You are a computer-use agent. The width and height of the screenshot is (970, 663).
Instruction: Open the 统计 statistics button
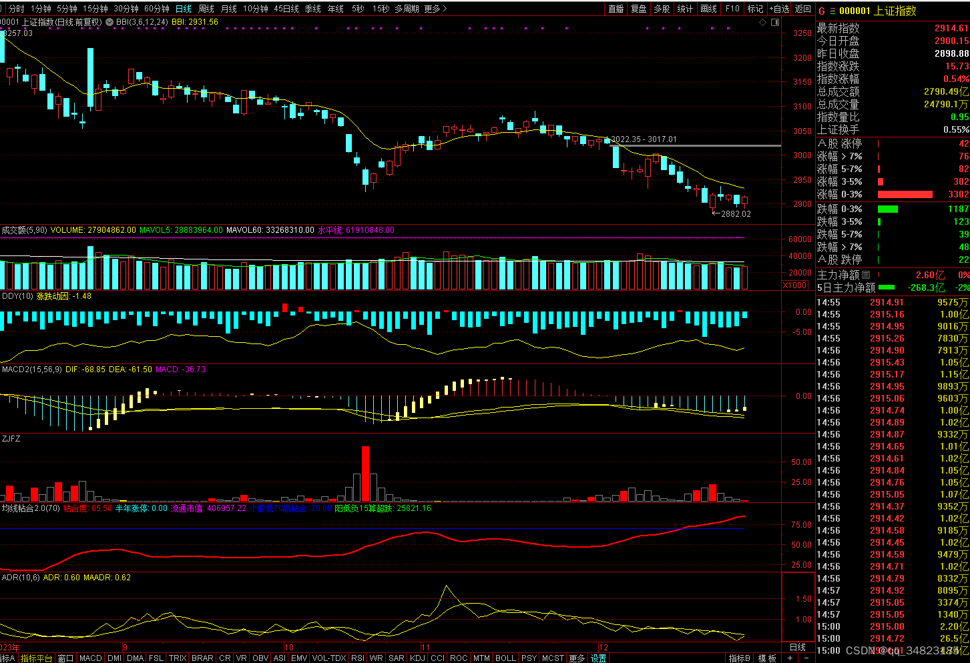685,9
